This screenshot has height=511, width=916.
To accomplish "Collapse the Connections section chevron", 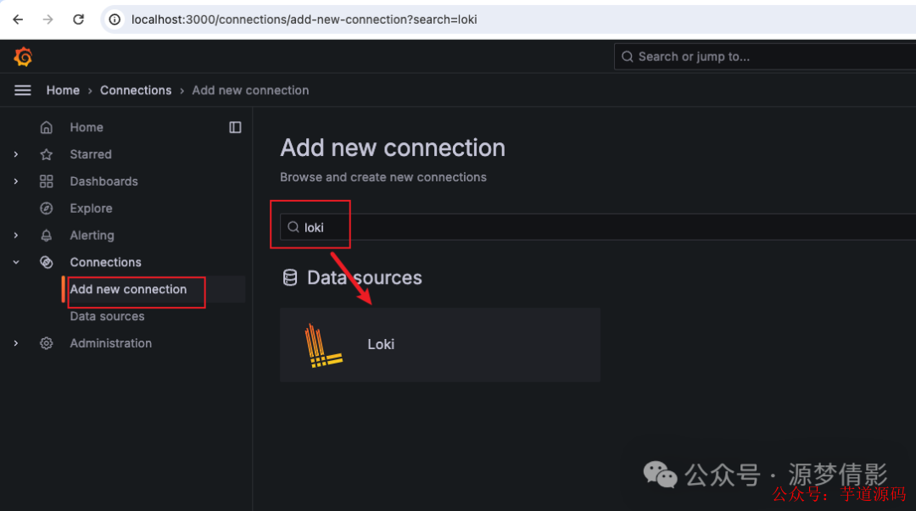I will coord(16,262).
